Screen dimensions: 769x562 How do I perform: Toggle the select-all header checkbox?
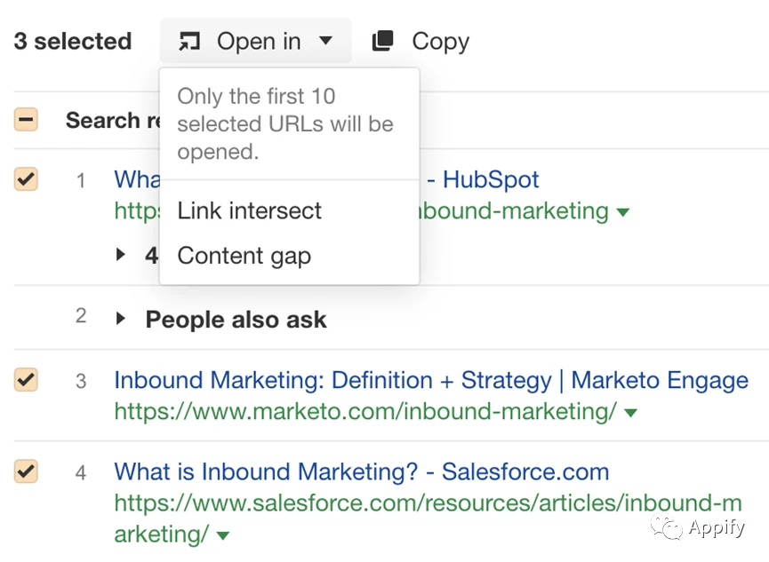coord(26,120)
